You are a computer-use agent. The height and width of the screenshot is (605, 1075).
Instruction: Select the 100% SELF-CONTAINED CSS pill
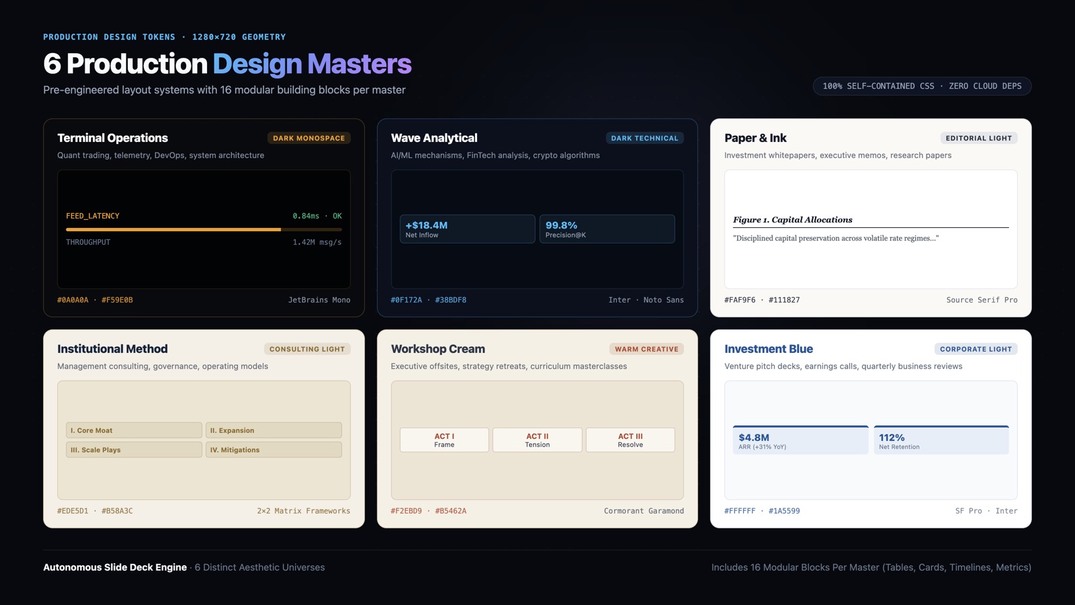(922, 86)
